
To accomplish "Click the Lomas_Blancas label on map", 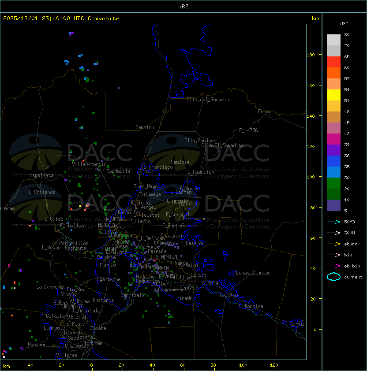I will tap(253, 273).
